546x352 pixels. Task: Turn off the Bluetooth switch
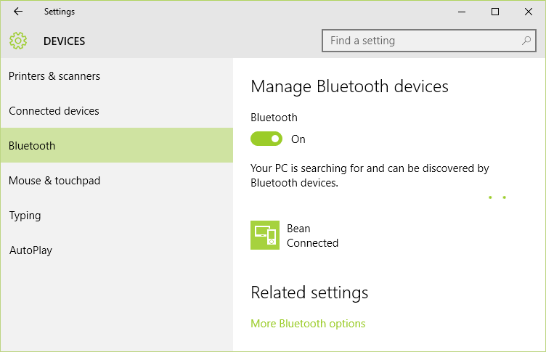coord(266,139)
